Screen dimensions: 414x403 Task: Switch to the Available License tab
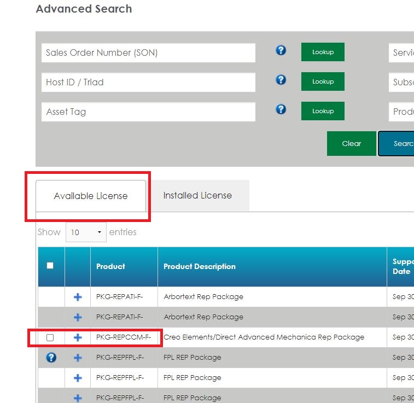(x=91, y=196)
